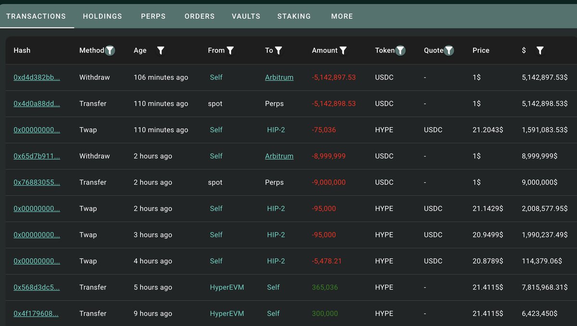The height and width of the screenshot is (326, 577).
Task: Expand the More menu
Action: (342, 16)
